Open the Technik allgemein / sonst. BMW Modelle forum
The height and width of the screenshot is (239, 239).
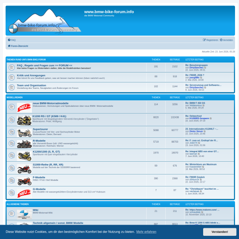click(x=58, y=223)
